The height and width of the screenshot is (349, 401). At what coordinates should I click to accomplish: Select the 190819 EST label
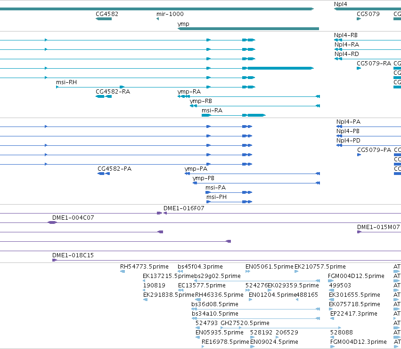click(x=154, y=286)
